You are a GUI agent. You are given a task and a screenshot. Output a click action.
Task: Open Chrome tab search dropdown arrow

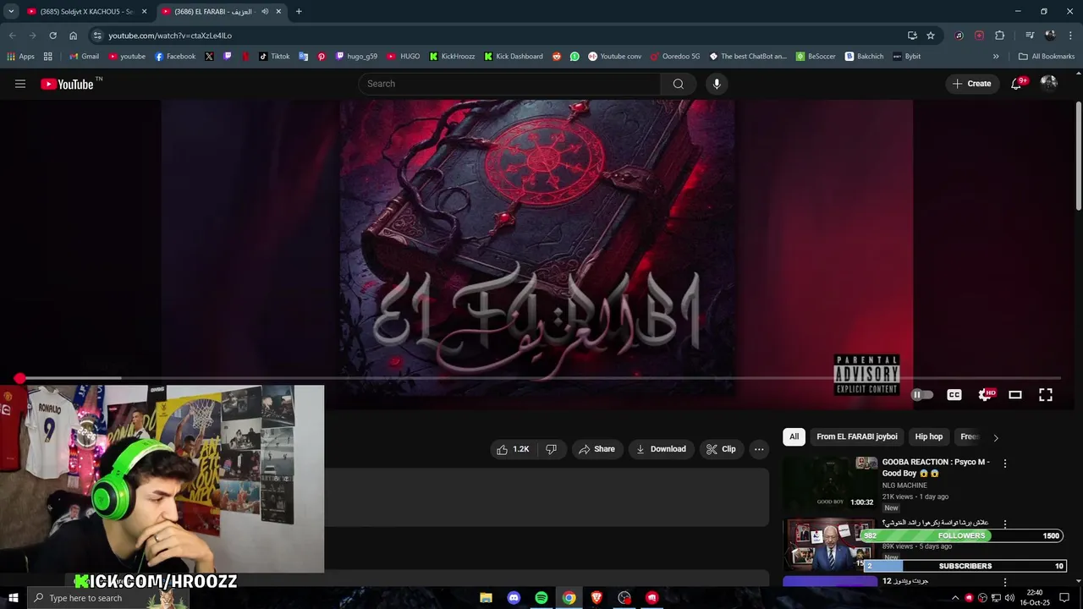coord(11,12)
